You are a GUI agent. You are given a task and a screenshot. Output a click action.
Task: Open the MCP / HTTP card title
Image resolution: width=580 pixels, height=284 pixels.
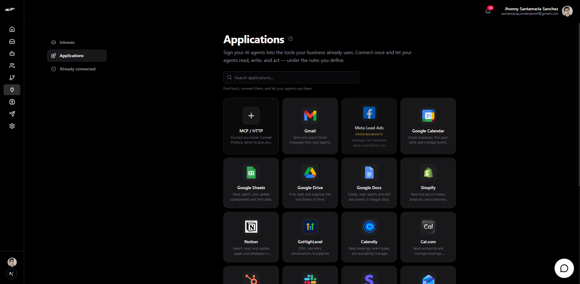(x=251, y=131)
